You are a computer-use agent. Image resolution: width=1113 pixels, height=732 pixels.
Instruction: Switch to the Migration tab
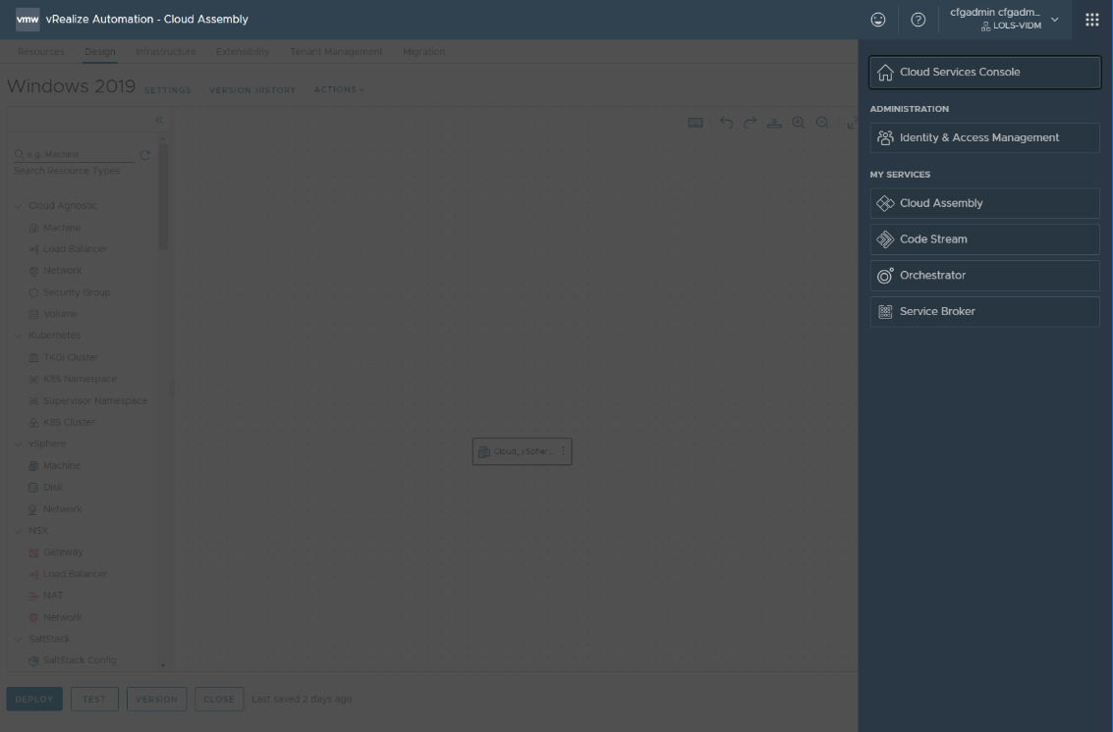click(423, 52)
